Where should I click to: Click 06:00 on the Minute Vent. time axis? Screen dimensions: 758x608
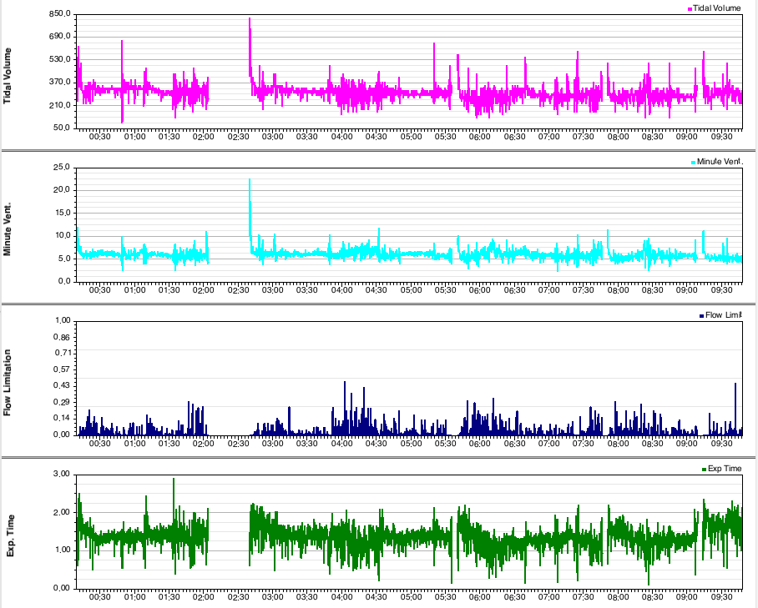tap(479, 290)
